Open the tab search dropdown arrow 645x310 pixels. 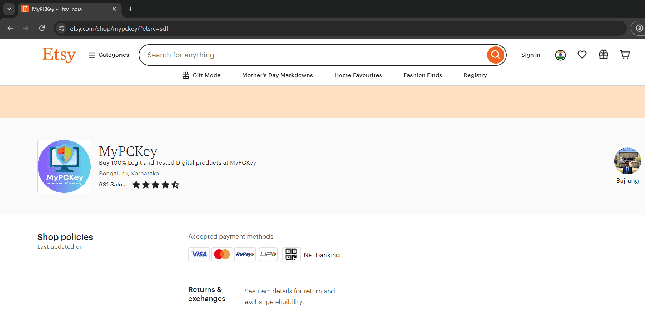point(9,9)
